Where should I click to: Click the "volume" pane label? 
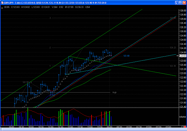click(183, 117)
